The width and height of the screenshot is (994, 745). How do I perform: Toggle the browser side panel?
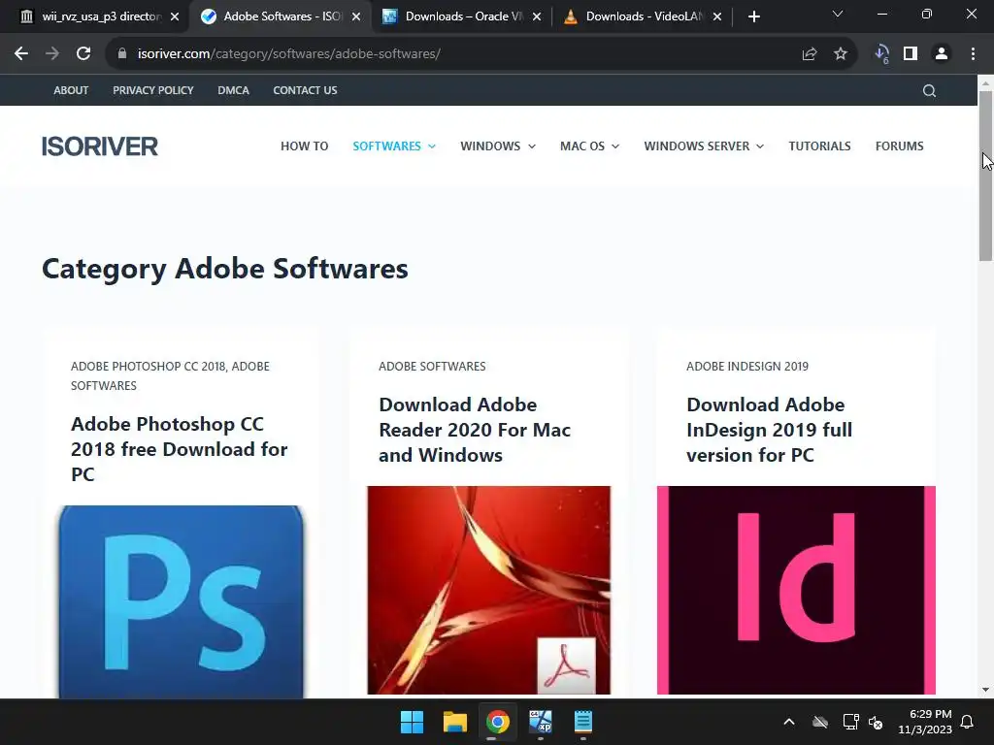pyautogui.click(x=911, y=54)
